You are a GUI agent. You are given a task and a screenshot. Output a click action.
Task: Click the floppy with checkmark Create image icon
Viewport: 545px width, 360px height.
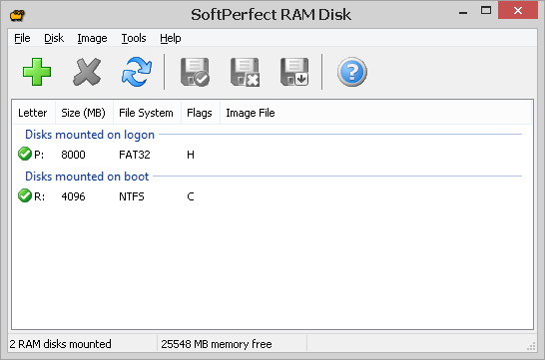point(195,72)
